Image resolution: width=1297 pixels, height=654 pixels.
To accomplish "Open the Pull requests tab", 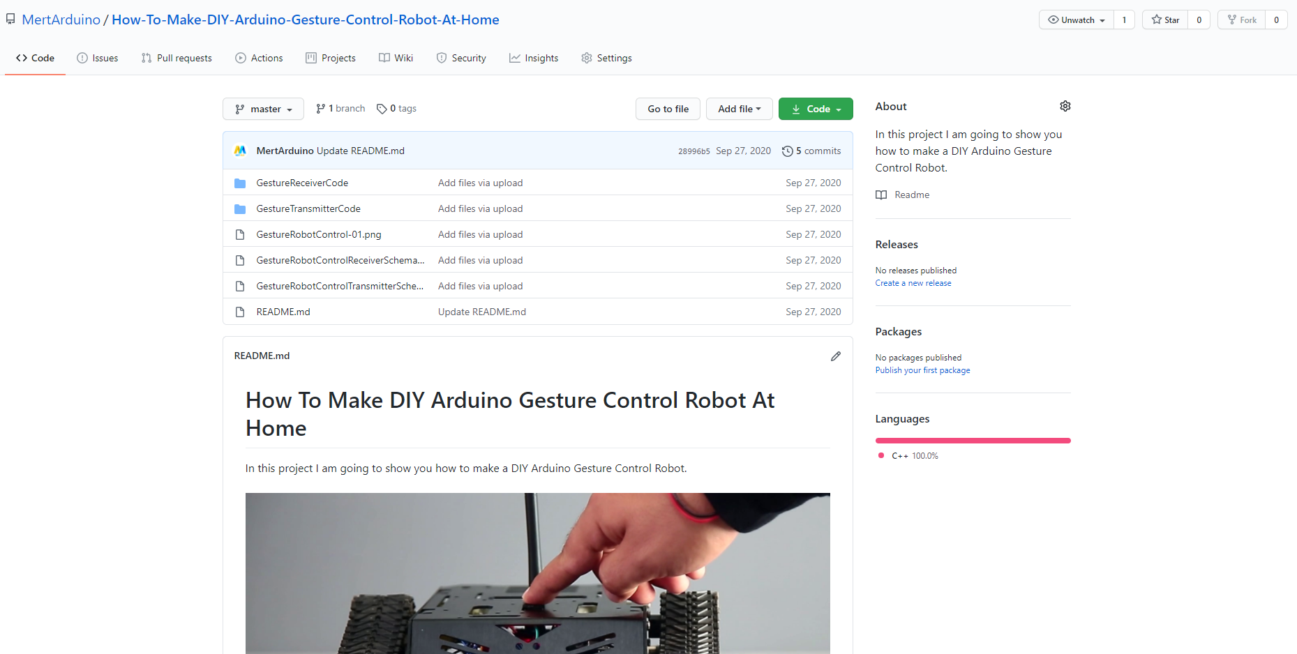I will click(177, 58).
